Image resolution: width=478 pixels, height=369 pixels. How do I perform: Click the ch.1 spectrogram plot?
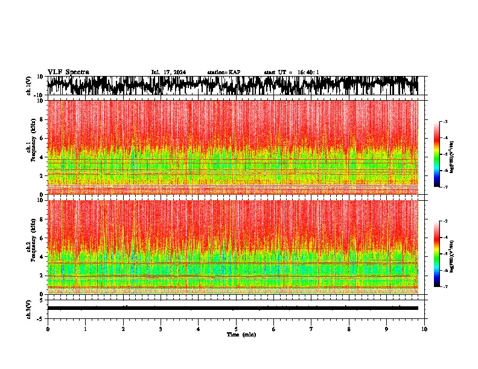point(233,147)
